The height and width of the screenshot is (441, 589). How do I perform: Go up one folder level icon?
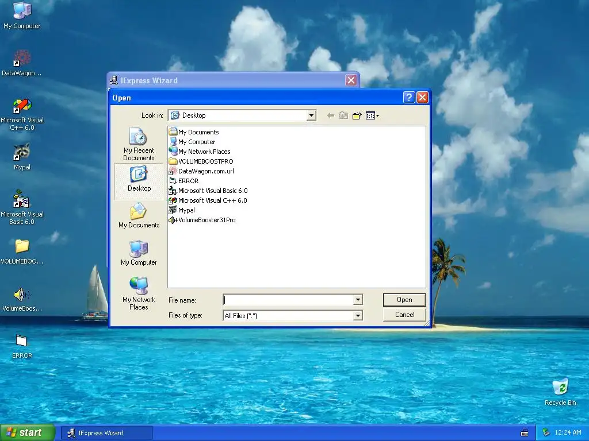pos(343,115)
